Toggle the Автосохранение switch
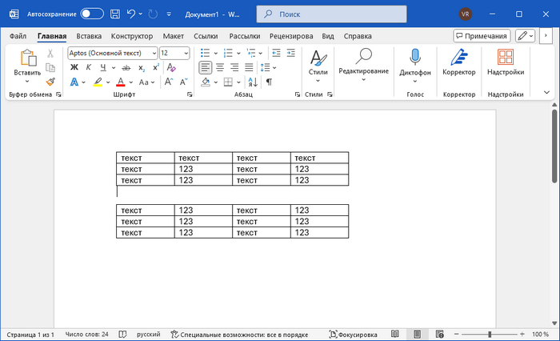This screenshot has height=341, width=560. pos(92,14)
